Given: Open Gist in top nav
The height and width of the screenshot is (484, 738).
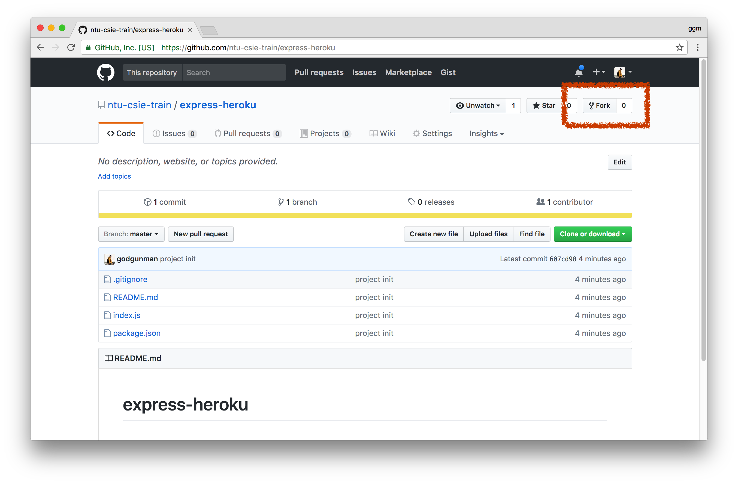Looking at the screenshot, I should pyautogui.click(x=448, y=72).
